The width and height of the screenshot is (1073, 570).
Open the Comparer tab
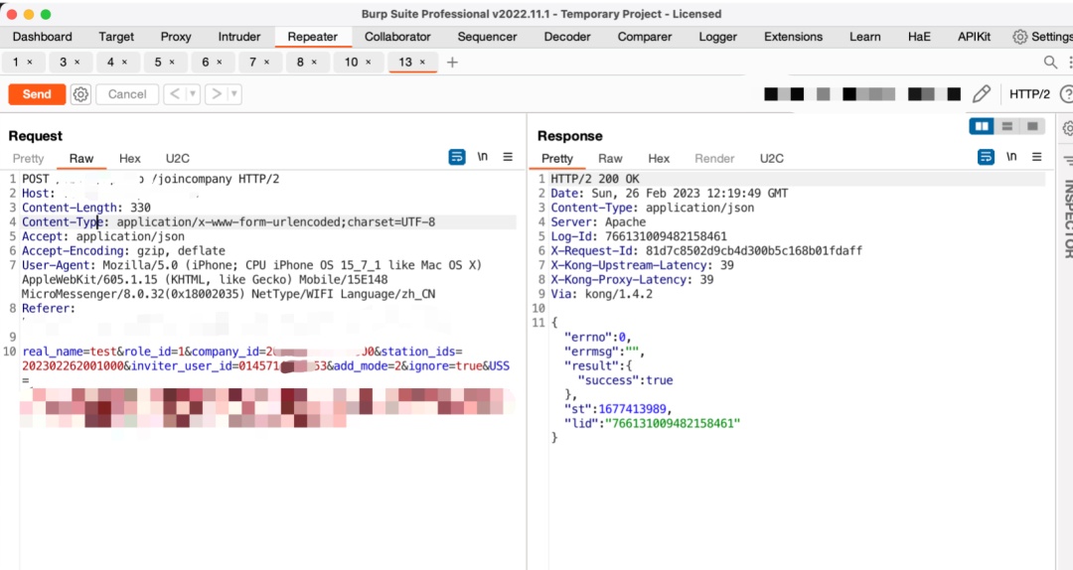(x=645, y=37)
